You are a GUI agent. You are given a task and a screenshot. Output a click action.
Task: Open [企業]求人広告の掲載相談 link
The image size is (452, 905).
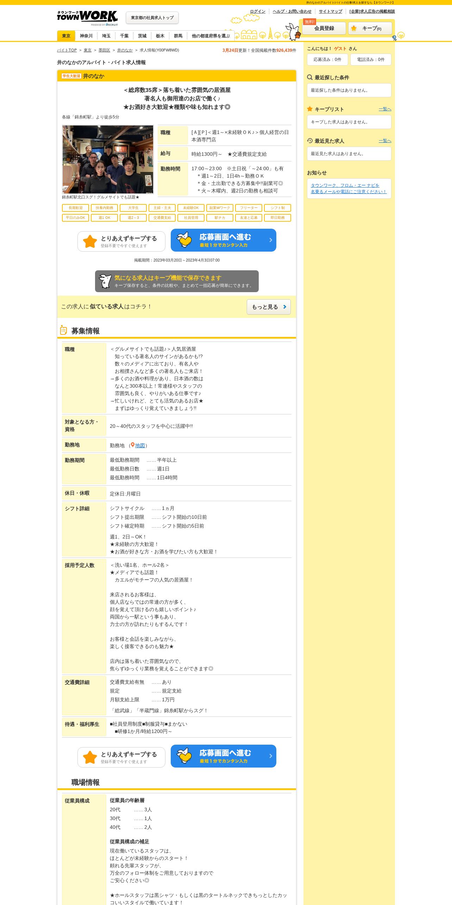click(x=372, y=11)
